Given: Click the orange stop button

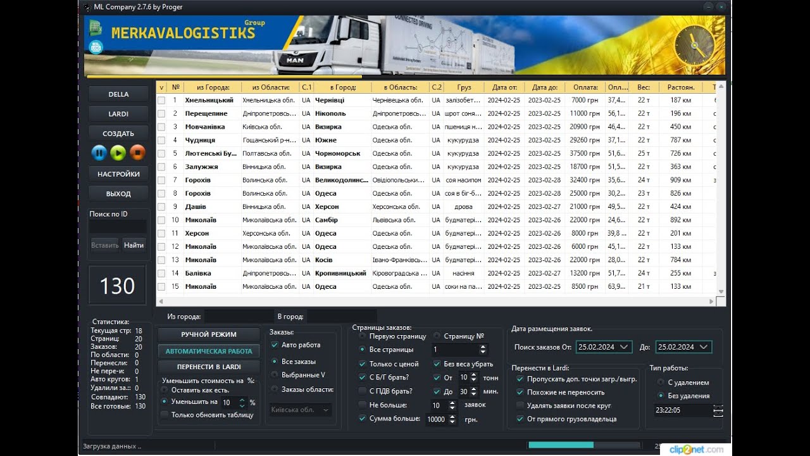Looking at the screenshot, I should coord(137,153).
